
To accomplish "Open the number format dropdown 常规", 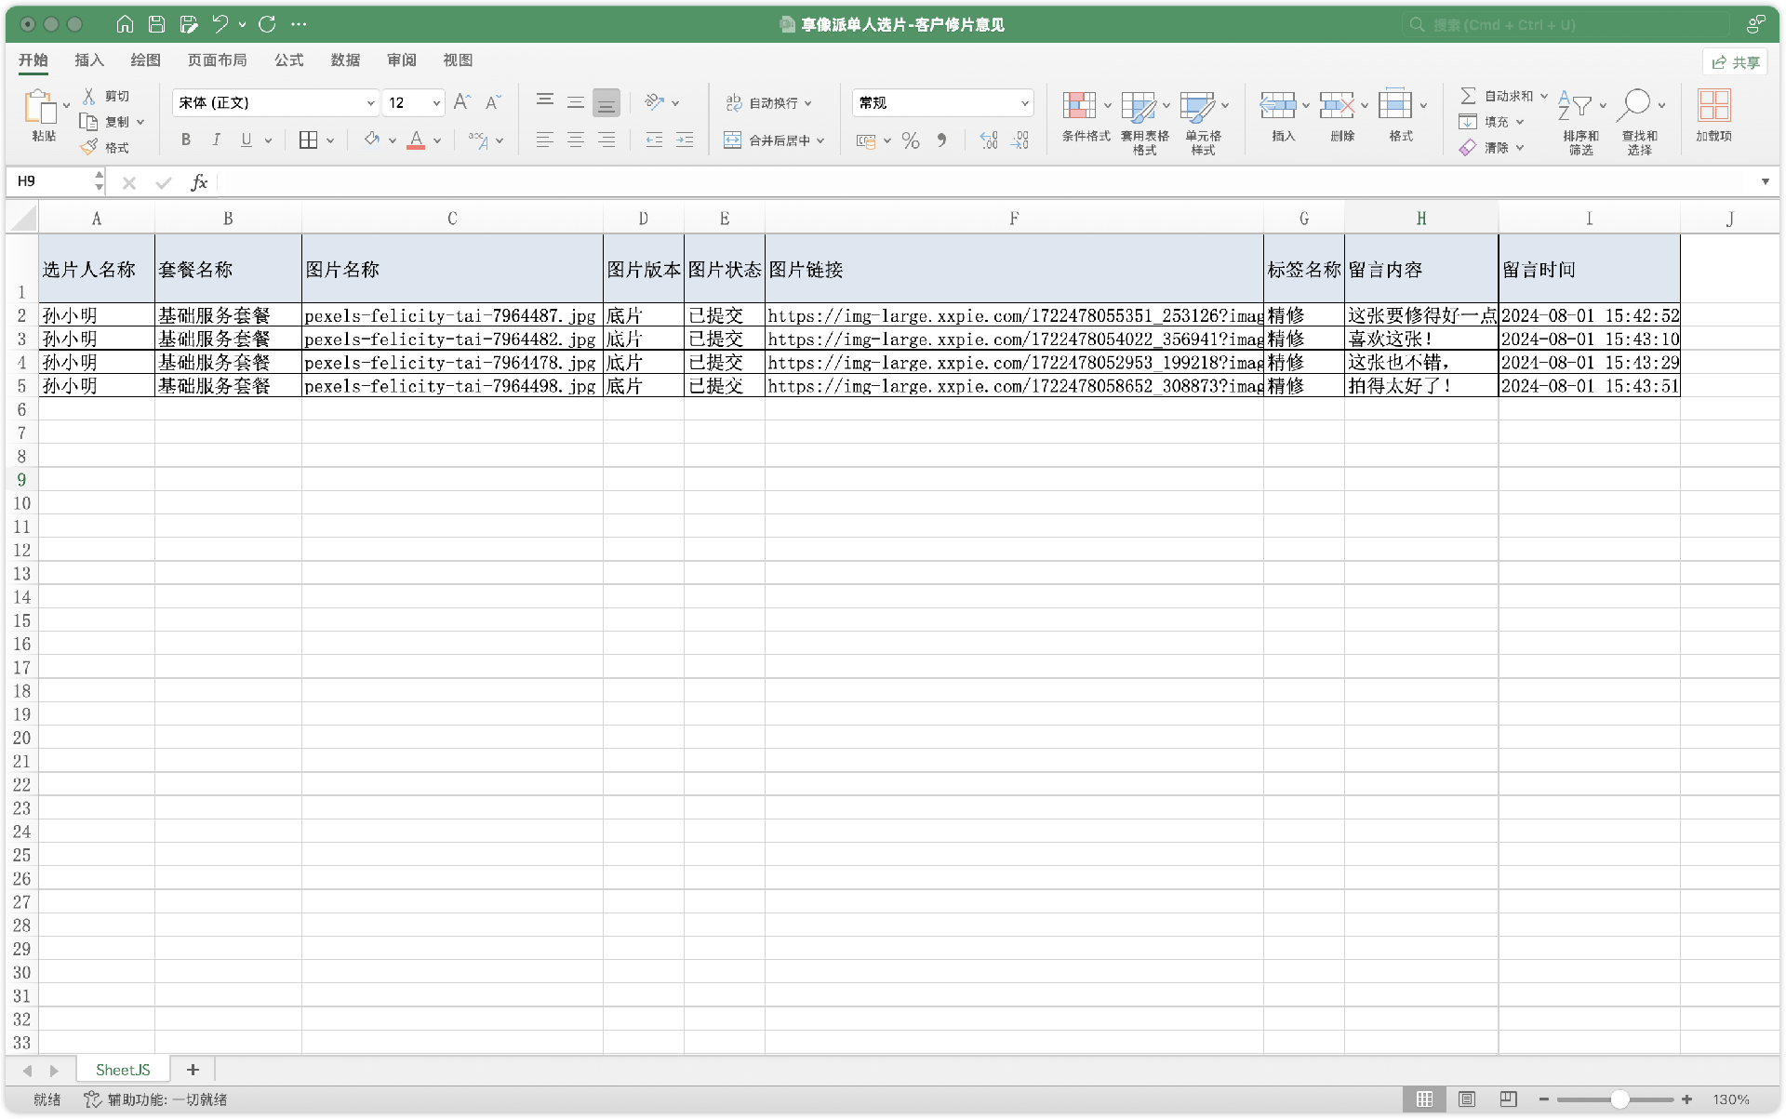I will 1024,103.
